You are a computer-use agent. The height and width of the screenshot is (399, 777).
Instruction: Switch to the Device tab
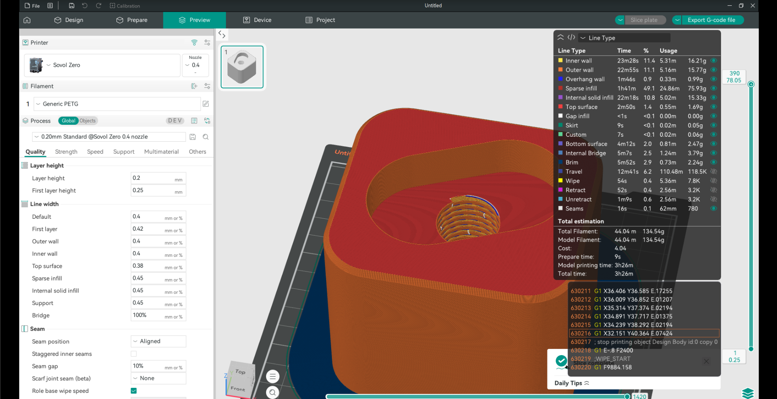tap(257, 20)
